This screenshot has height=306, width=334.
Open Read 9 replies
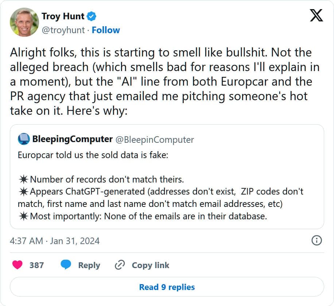pos(167,287)
